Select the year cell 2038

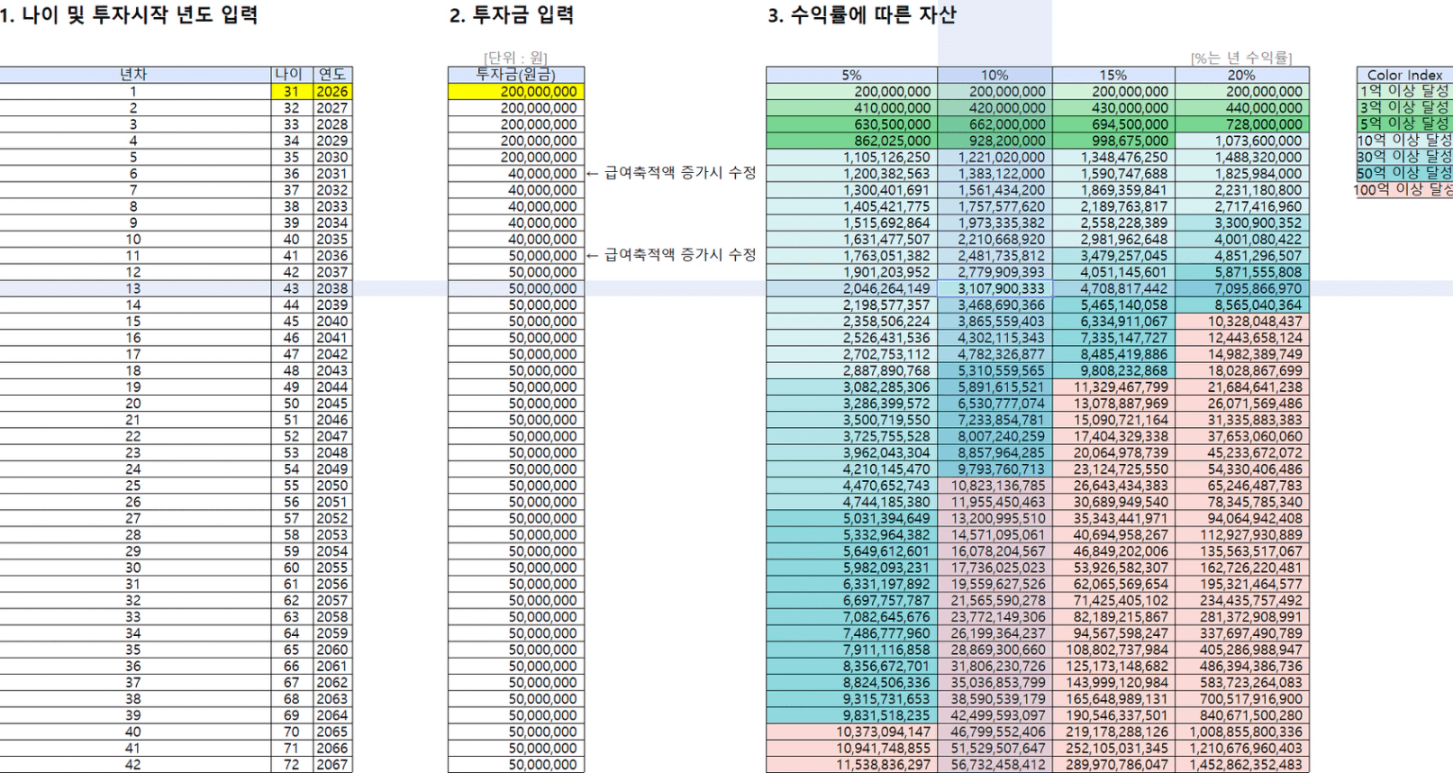point(332,288)
